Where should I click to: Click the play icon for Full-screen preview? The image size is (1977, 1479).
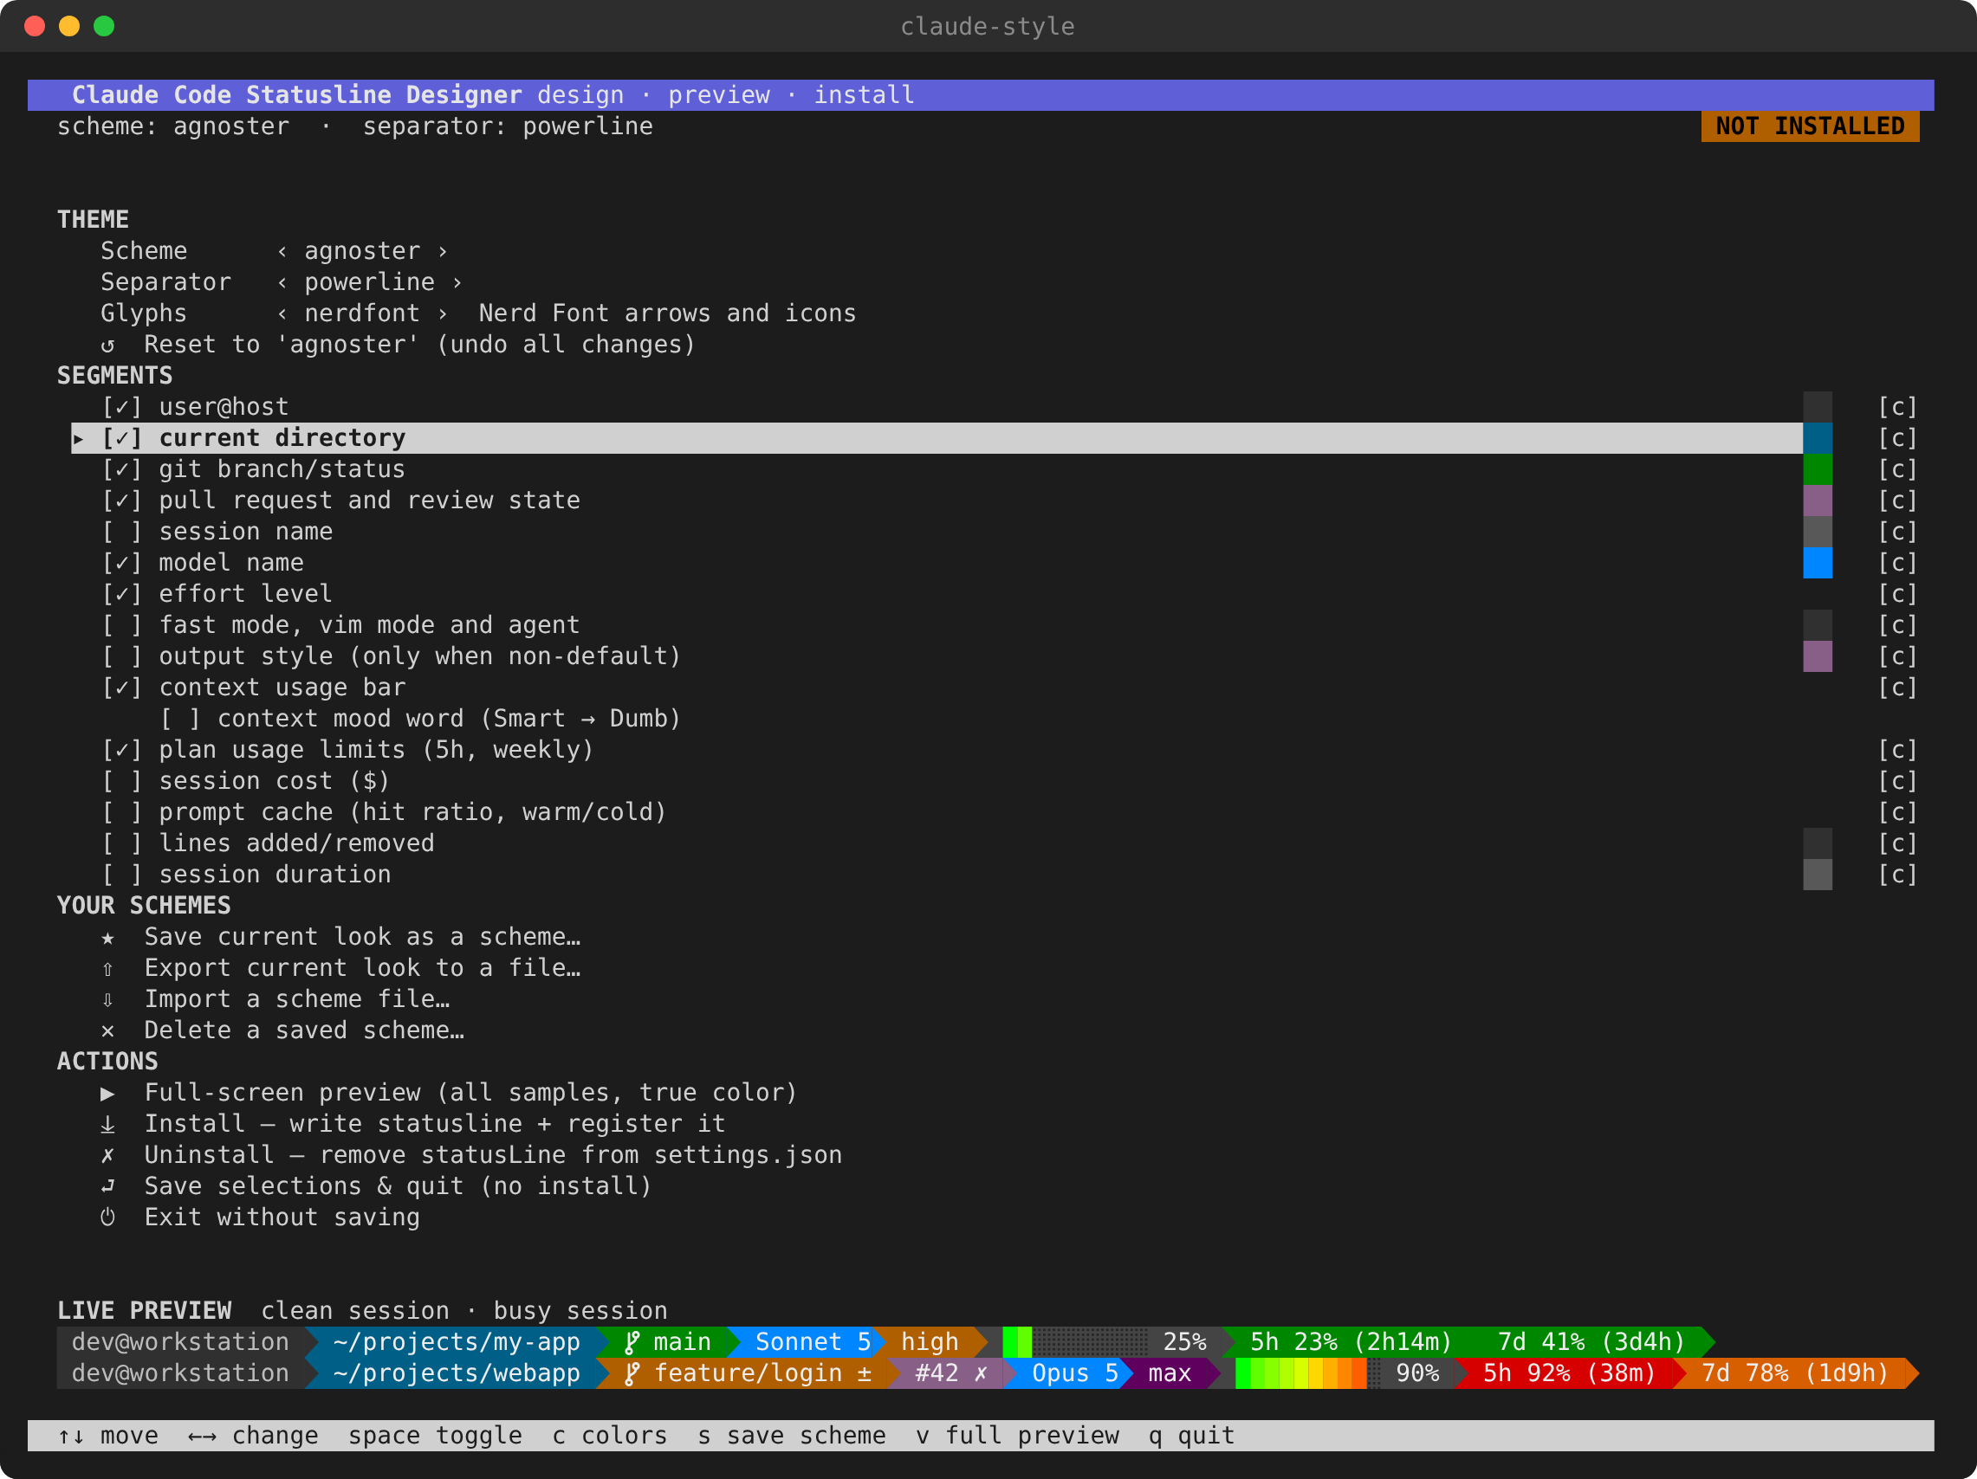(107, 1093)
